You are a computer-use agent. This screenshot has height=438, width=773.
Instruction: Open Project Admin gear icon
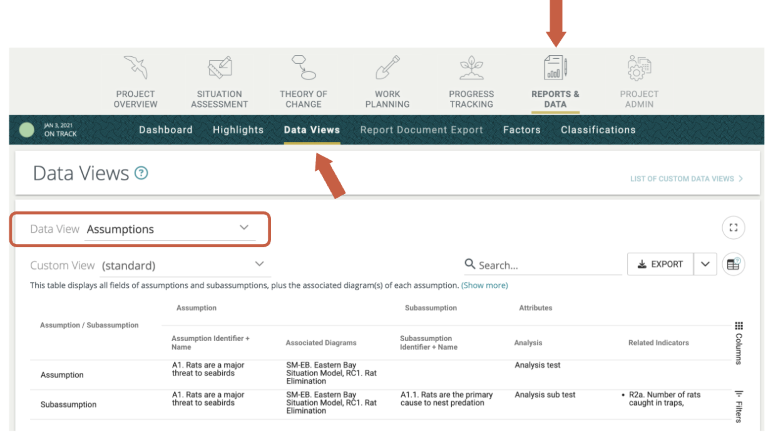click(639, 68)
